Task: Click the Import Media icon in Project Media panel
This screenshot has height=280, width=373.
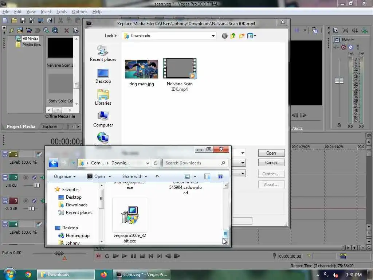Action: pos(20,31)
